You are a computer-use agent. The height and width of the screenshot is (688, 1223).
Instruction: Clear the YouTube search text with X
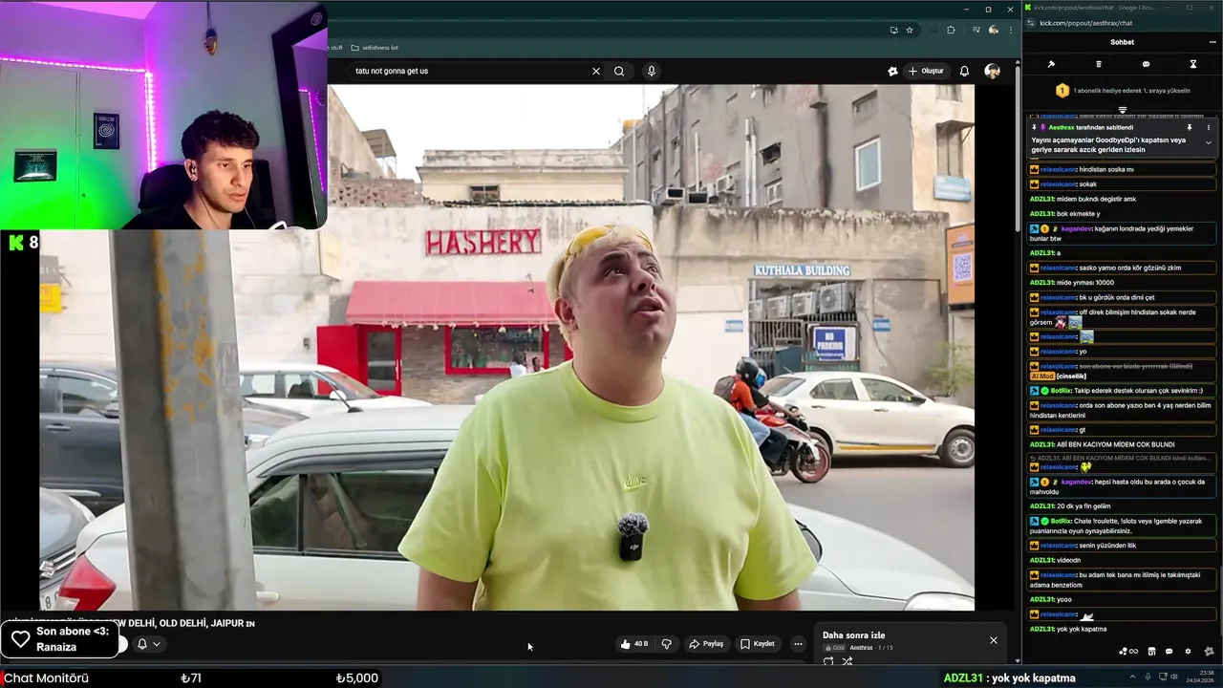click(596, 71)
